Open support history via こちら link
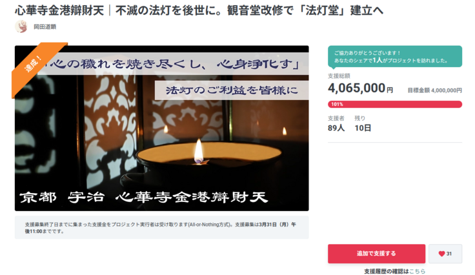The height and width of the screenshot is (275, 475). click(x=417, y=271)
